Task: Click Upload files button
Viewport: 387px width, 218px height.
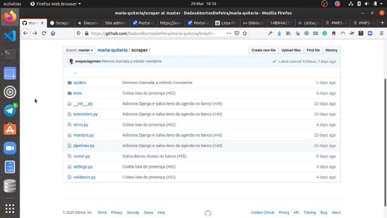Action: pyautogui.click(x=291, y=50)
